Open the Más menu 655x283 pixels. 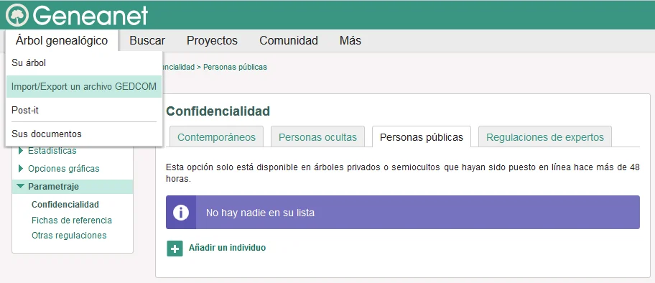point(350,40)
